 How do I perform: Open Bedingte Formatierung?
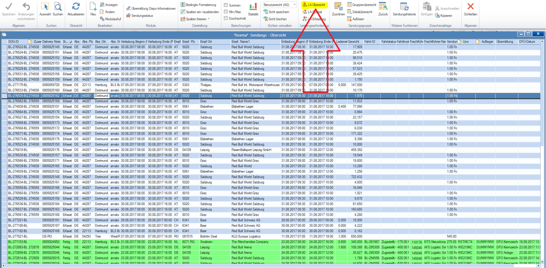tap(199, 5)
